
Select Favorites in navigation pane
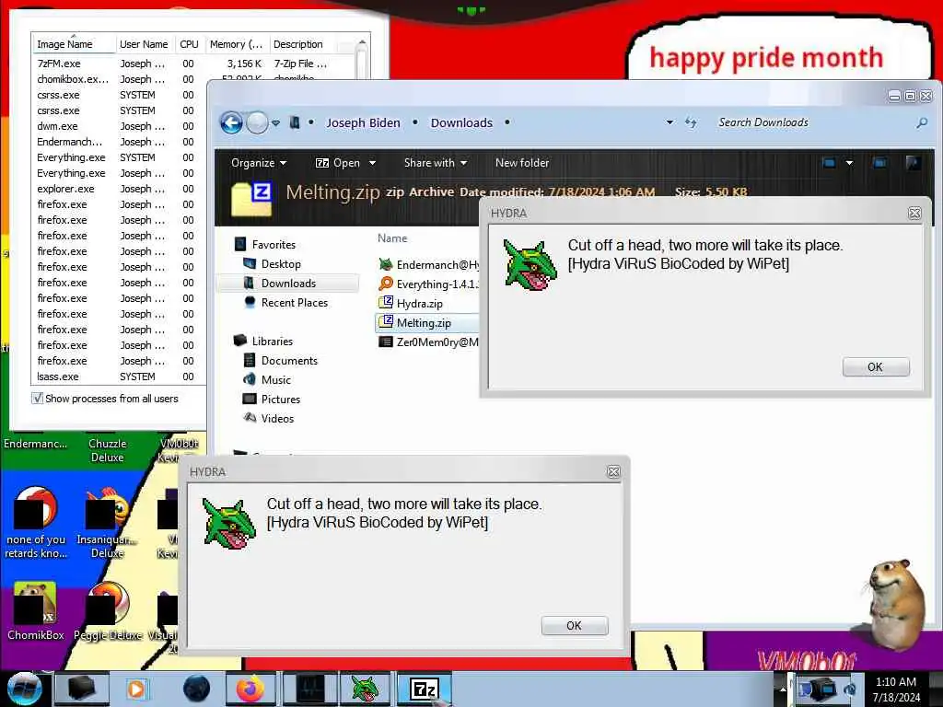[274, 245]
